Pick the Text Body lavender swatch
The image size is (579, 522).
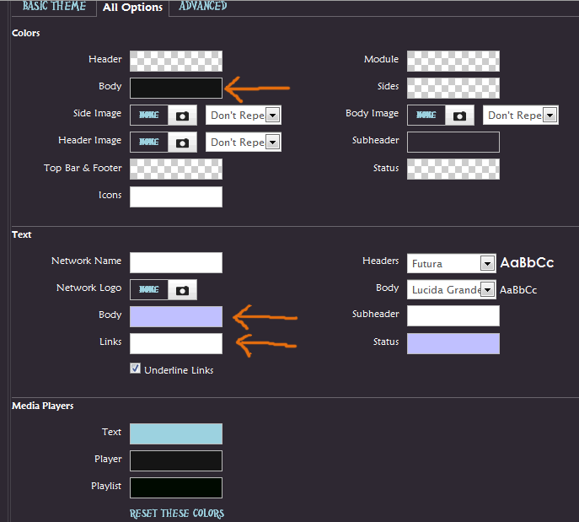[x=176, y=316]
